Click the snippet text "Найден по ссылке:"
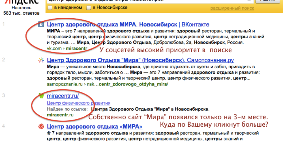 click(x=67, y=109)
